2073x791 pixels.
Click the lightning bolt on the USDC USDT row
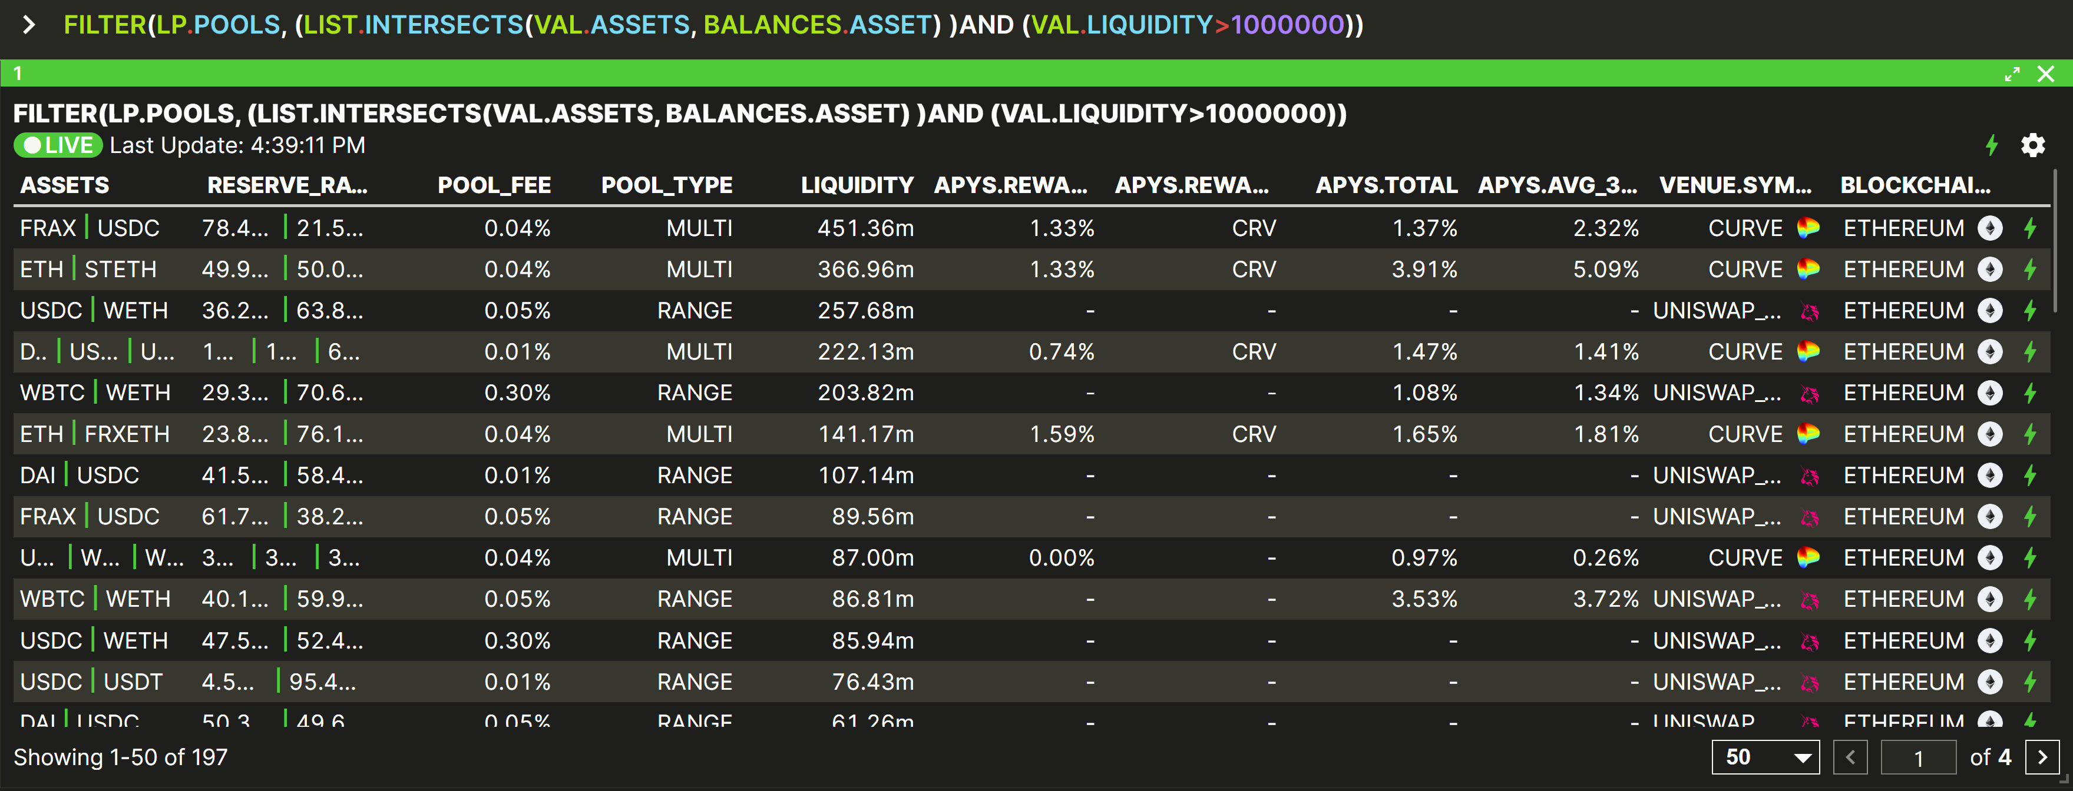pyautogui.click(x=2031, y=682)
